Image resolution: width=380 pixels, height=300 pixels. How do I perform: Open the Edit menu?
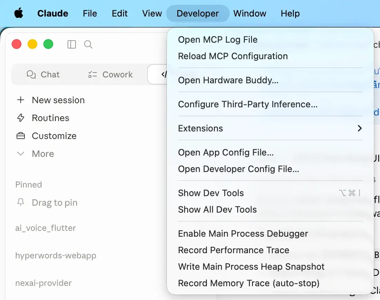tap(119, 13)
